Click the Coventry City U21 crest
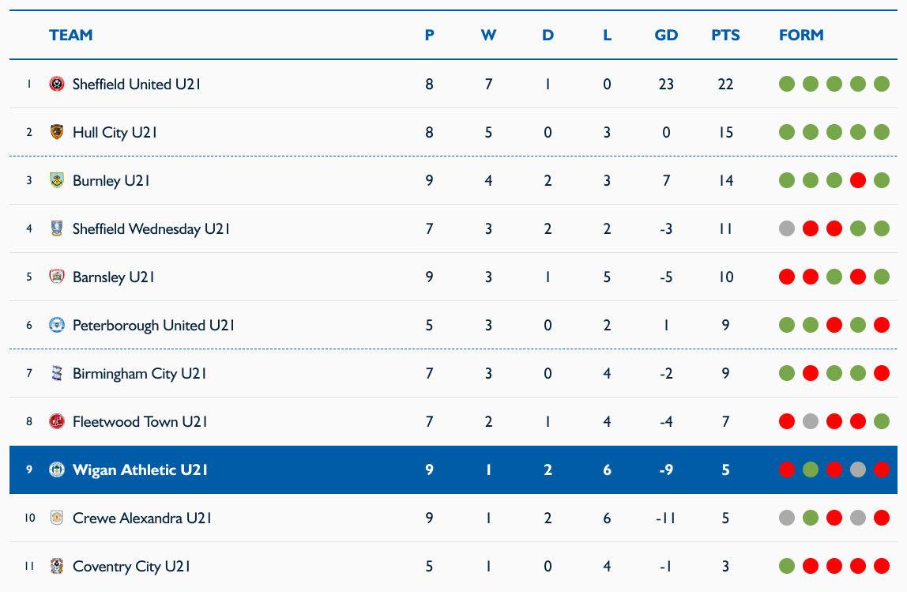Screen dimensions: 907x592 tap(57, 566)
